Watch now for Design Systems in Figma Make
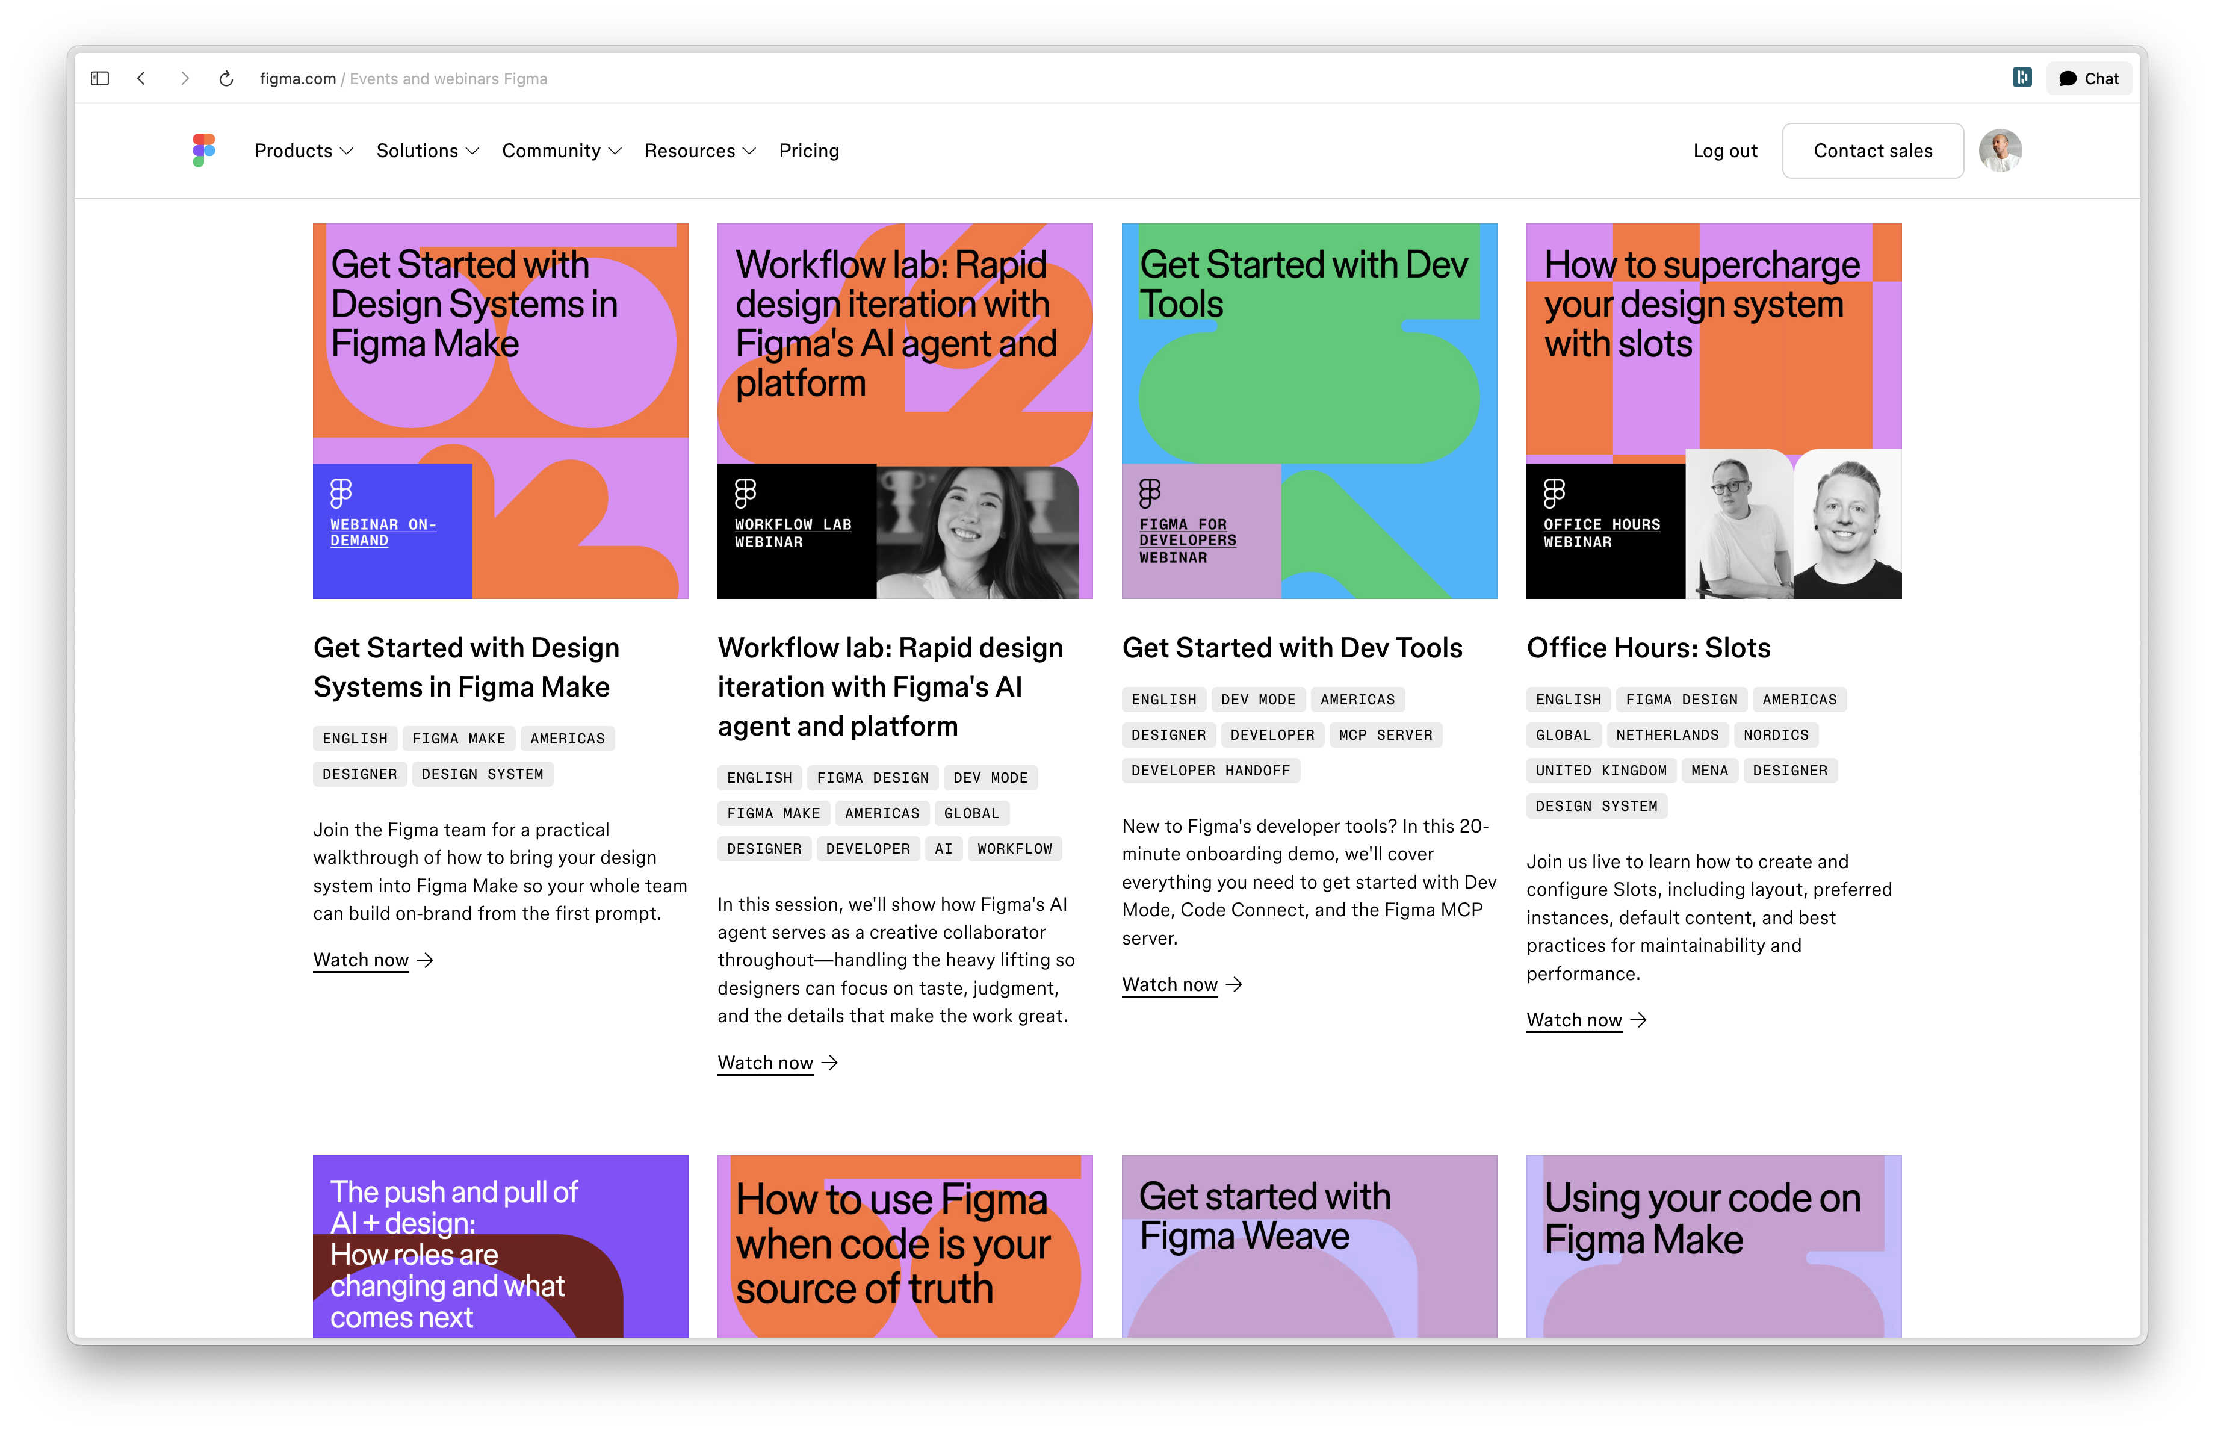The image size is (2215, 1434). tap(361, 960)
